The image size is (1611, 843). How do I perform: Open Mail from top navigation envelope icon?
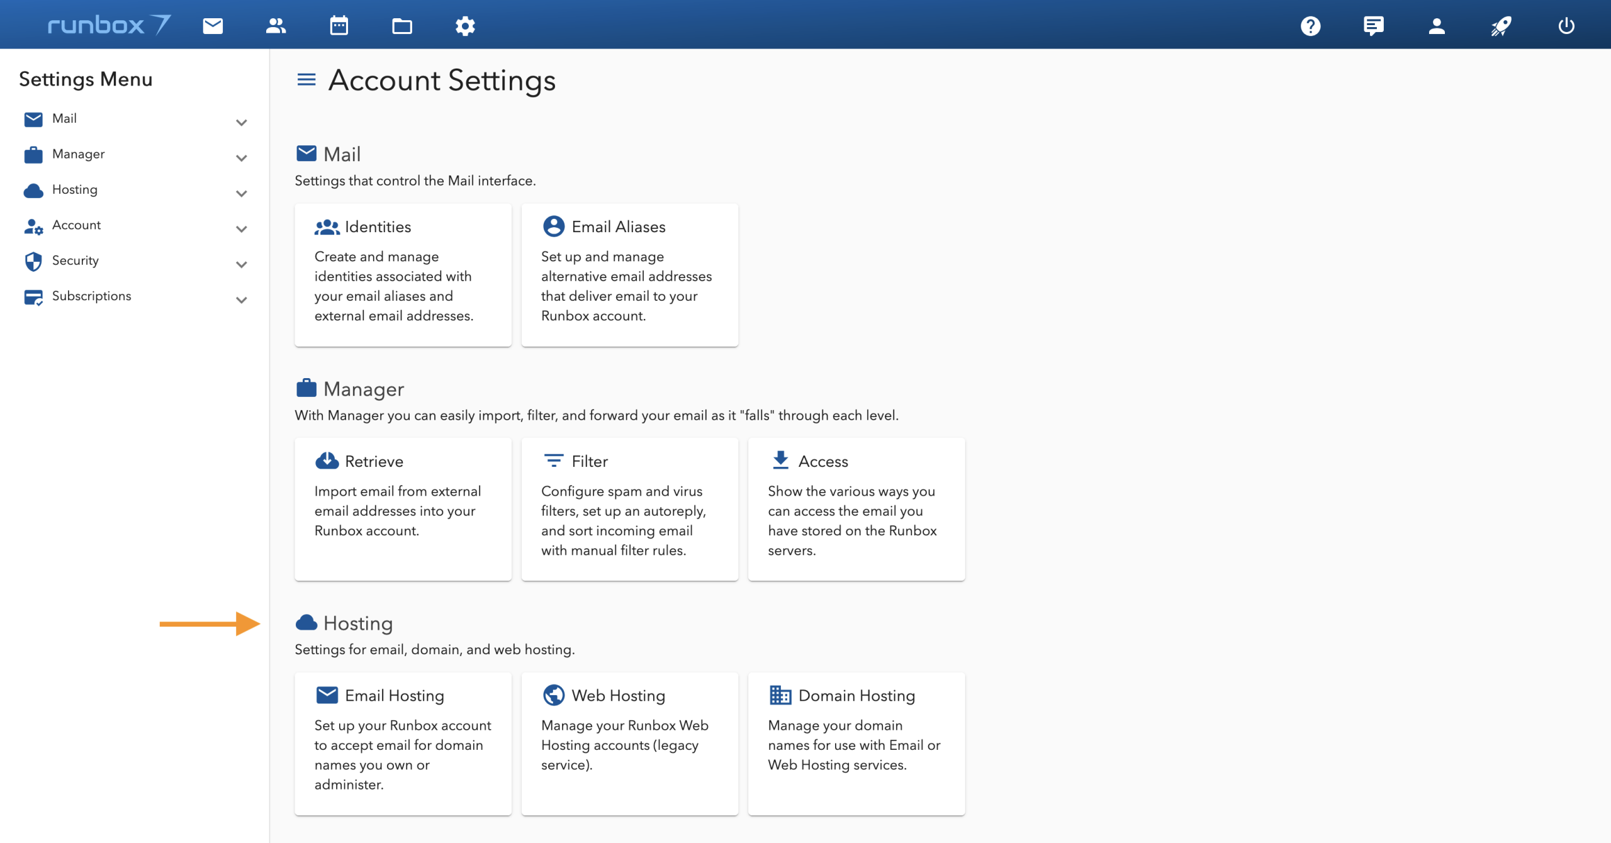[x=213, y=26]
